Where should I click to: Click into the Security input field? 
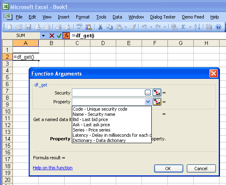tap(108, 92)
